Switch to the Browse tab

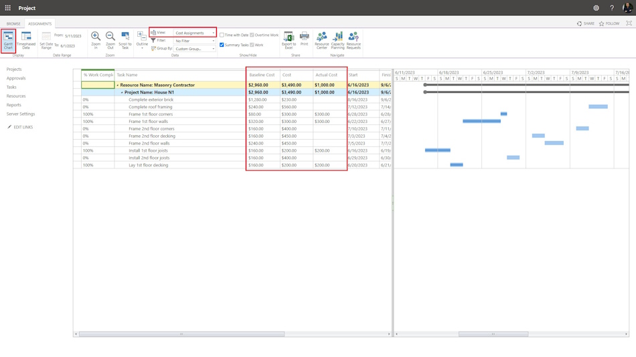(13, 23)
